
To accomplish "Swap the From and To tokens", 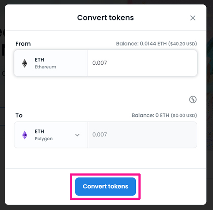I will [x=193, y=99].
